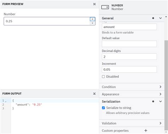Viewport: 168px width, 134px height.
Task: Expand the Appearance section
Action: tap(132, 94)
